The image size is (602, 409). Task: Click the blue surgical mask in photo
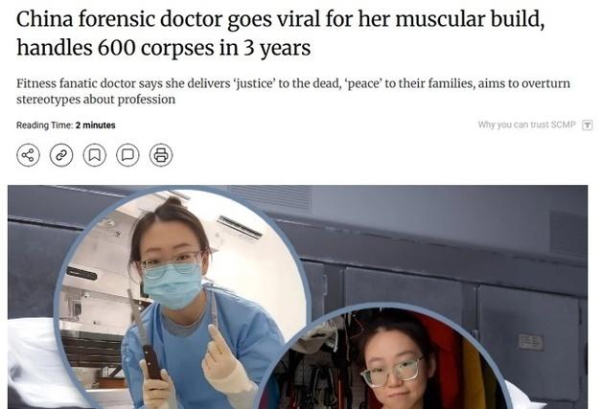coord(173,284)
